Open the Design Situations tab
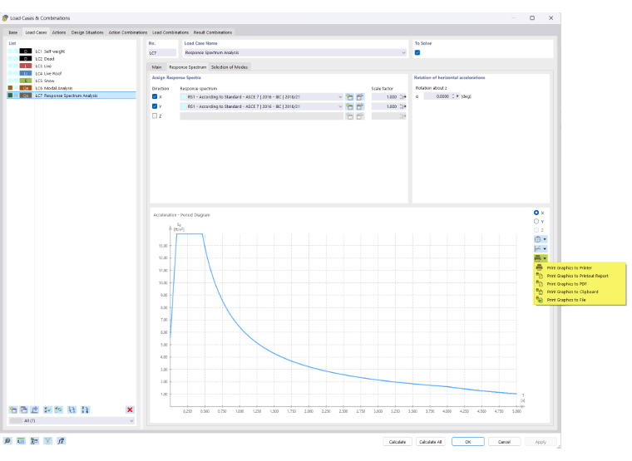Viewport: 632px width, 461px height. pos(87,32)
